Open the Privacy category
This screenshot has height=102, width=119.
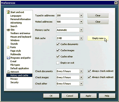(14, 79)
